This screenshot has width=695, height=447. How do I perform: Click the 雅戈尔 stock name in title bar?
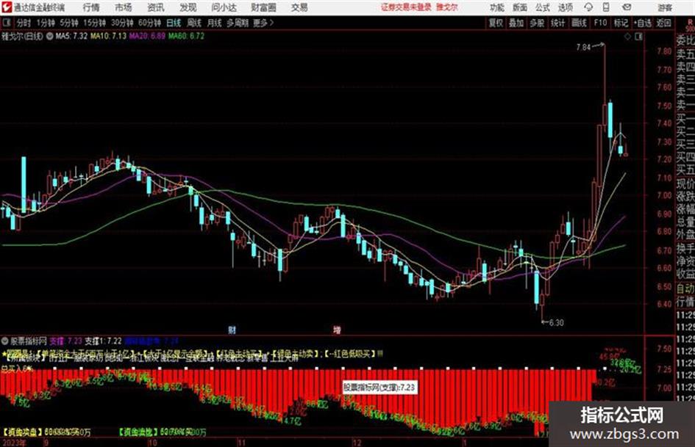click(447, 7)
